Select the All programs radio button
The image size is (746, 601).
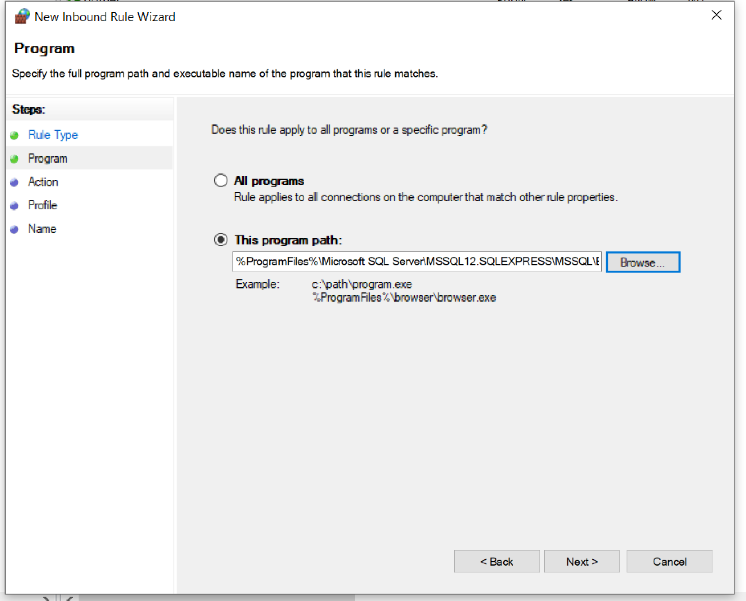point(221,180)
